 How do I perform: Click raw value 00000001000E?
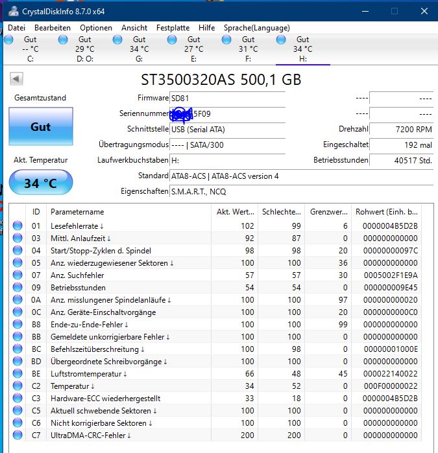point(391,349)
